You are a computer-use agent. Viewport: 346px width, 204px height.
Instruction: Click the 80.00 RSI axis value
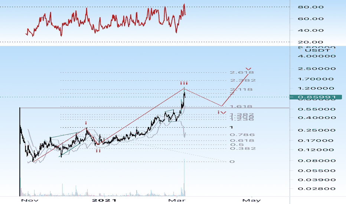pos(311,7)
